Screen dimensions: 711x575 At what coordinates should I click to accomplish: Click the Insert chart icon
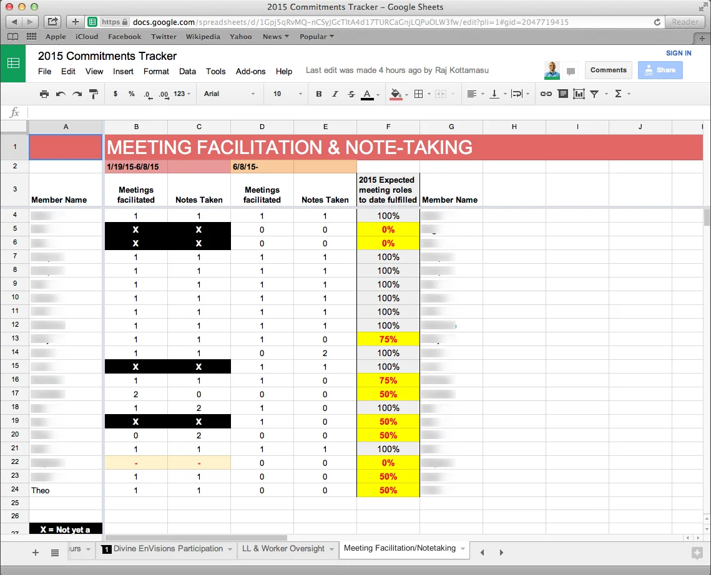[x=579, y=94]
